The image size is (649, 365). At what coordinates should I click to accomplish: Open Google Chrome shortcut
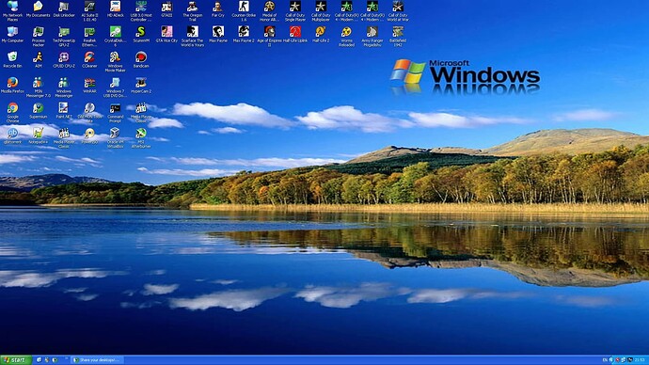coord(12,113)
